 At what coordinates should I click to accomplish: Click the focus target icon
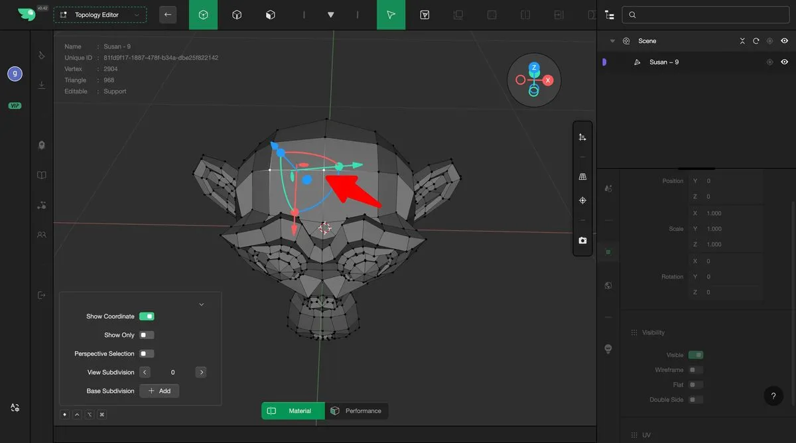click(582, 200)
